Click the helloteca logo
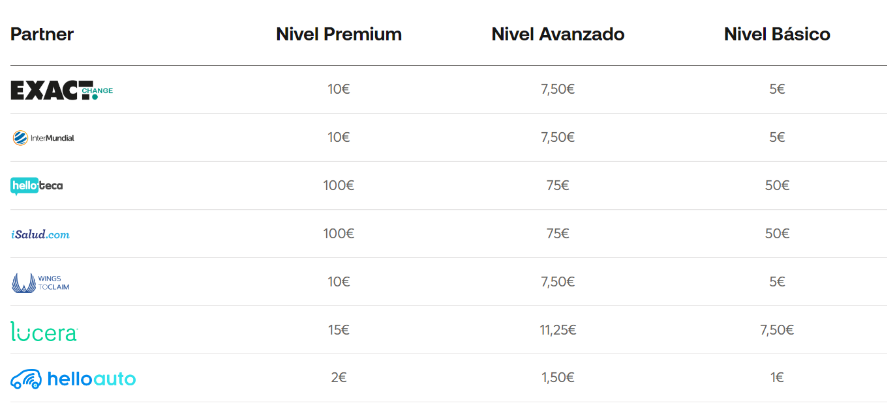The height and width of the screenshot is (414, 895). pyautogui.click(x=37, y=186)
